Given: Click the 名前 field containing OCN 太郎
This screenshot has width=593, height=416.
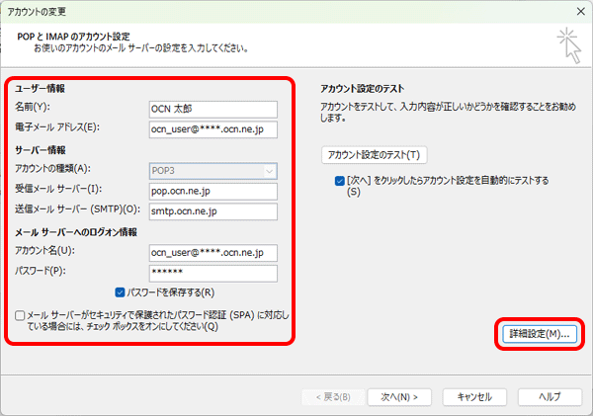Looking at the screenshot, I should [x=212, y=107].
